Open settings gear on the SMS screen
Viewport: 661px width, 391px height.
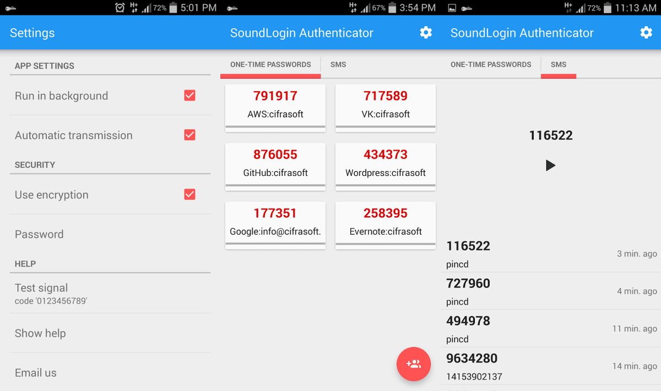(x=645, y=32)
